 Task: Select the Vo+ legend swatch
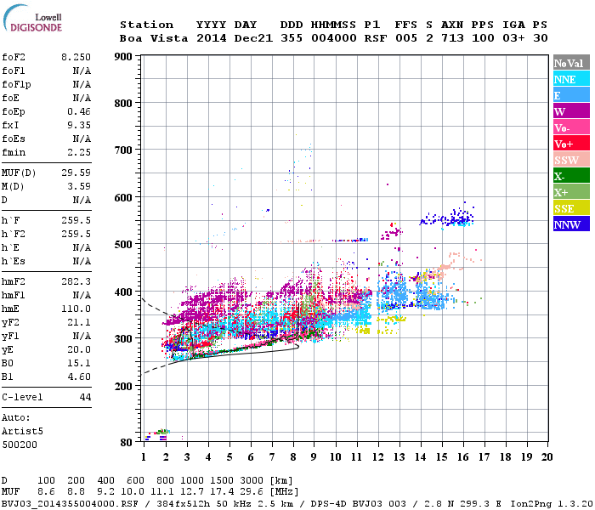[571, 144]
